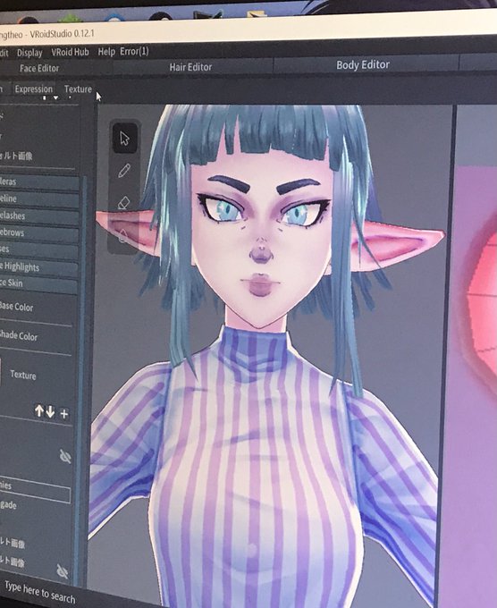Click the Texture label in the left panel
This screenshot has height=608, width=497.
(x=23, y=375)
